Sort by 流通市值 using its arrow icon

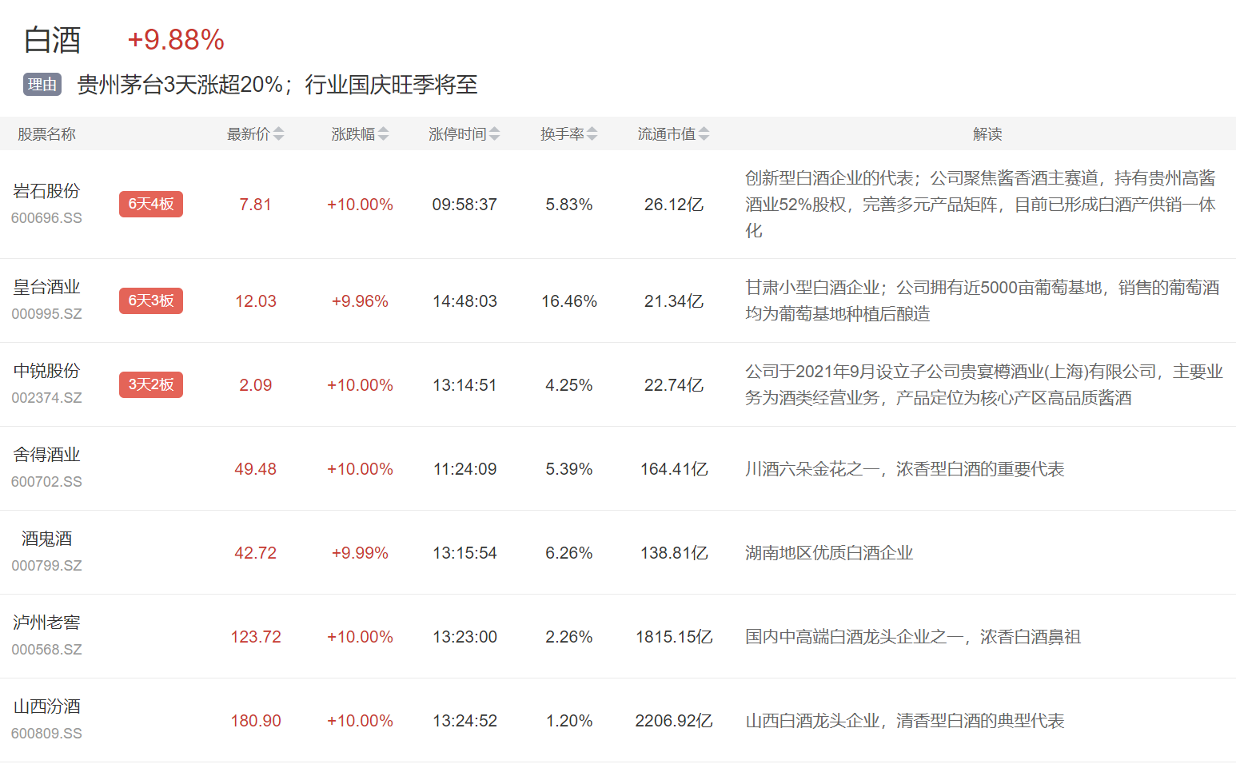(704, 134)
